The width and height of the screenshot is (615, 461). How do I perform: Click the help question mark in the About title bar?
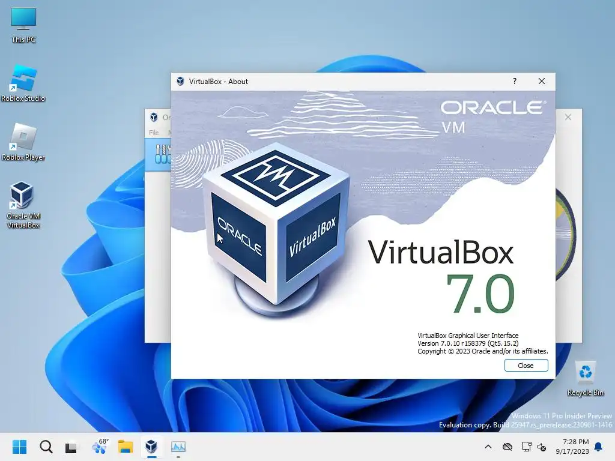pyautogui.click(x=515, y=81)
